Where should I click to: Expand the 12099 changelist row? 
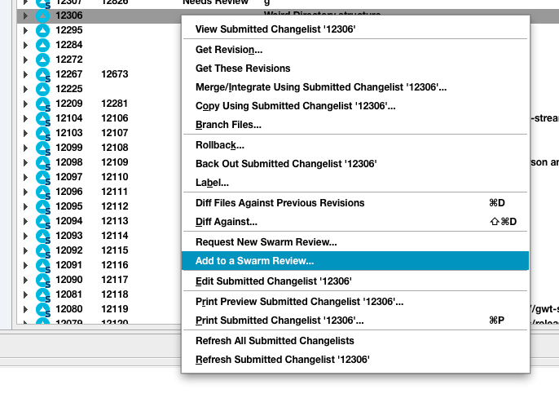coord(25,148)
